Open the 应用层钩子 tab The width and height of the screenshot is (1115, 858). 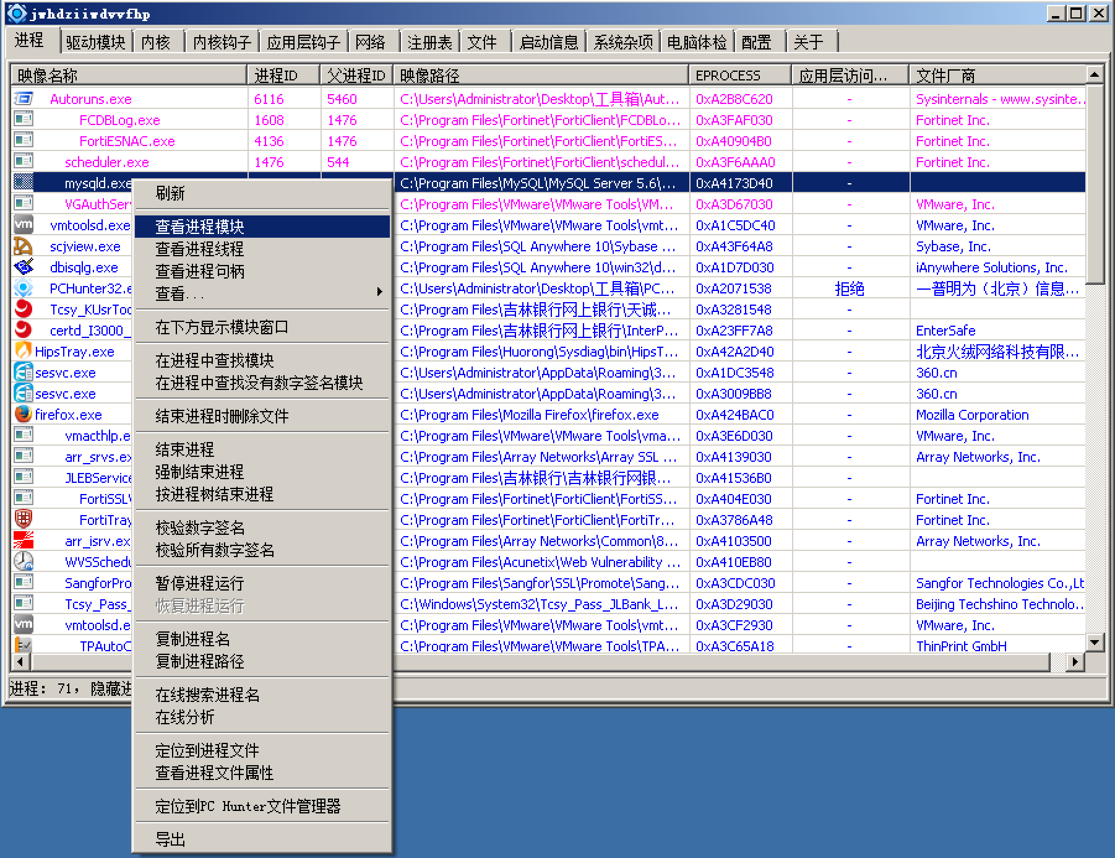click(304, 42)
